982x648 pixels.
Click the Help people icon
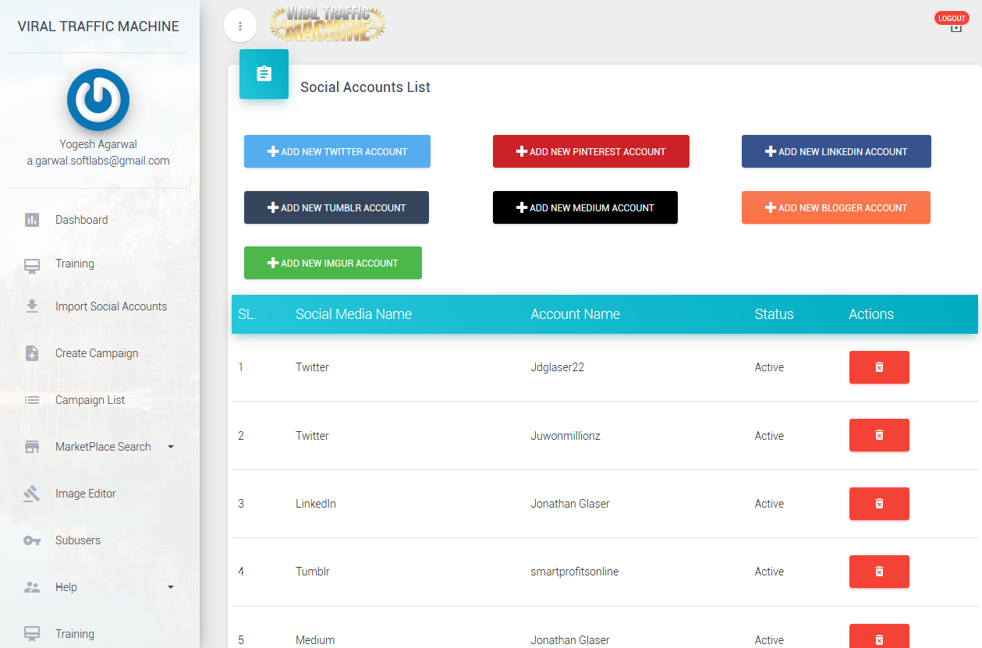click(32, 587)
